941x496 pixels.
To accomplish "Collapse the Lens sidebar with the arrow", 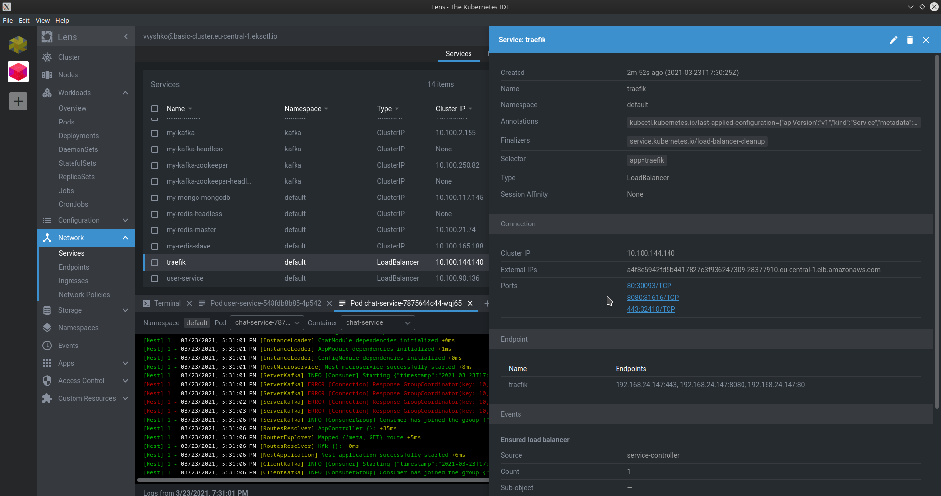I will coord(126,37).
